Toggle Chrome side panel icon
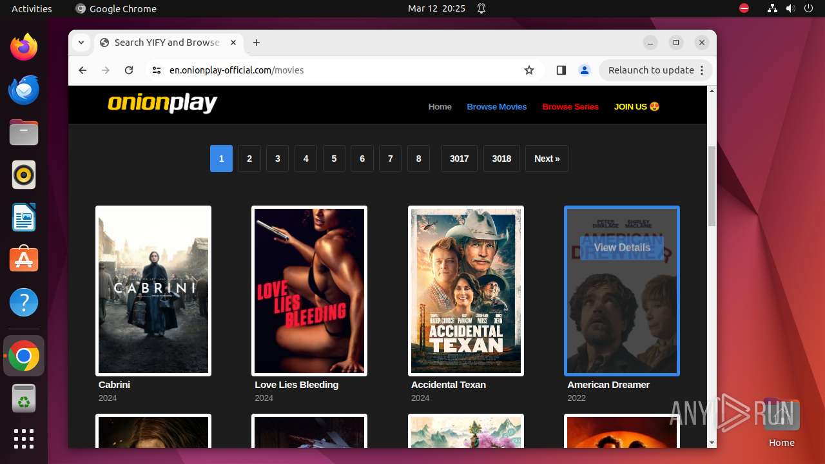Viewport: 825px width, 464px height. pos(561,70)
